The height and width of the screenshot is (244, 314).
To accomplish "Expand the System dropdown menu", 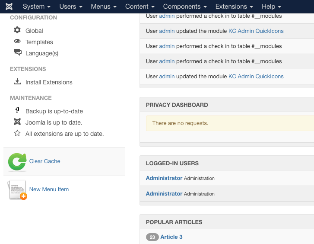I will (37, 6).
